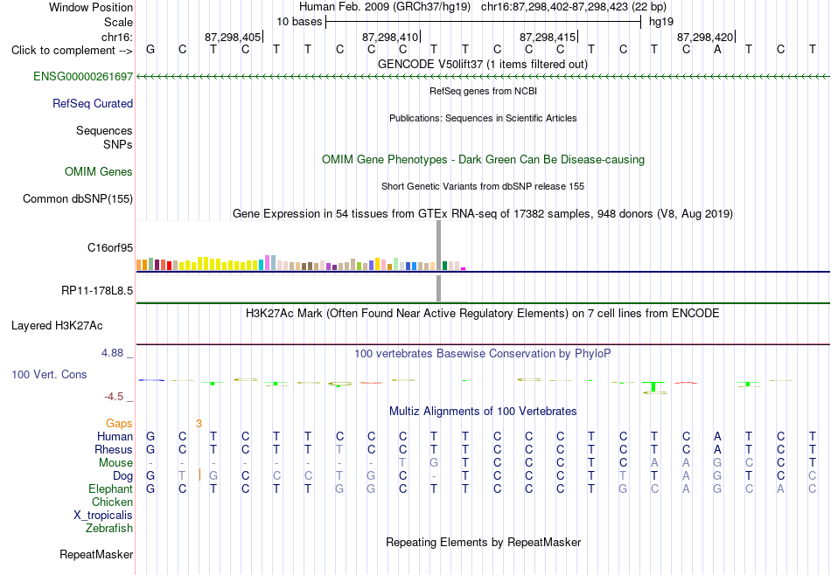Click the 87,298,420 position marker
This screenshot has height=575, width=831.
coord(706,37)
